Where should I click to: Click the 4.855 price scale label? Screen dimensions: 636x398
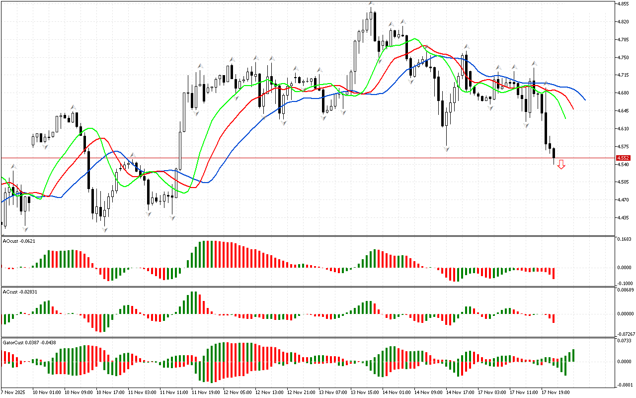[x=624, y=4]
